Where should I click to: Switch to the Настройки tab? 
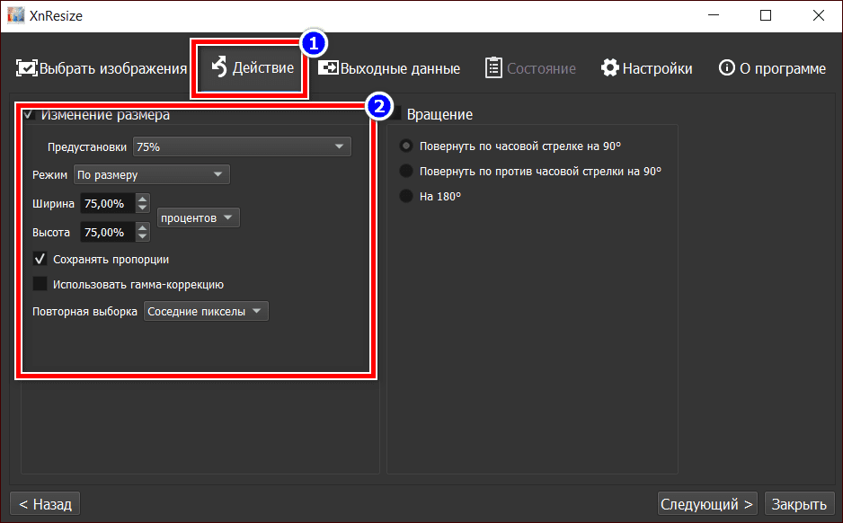click(646, 67)
